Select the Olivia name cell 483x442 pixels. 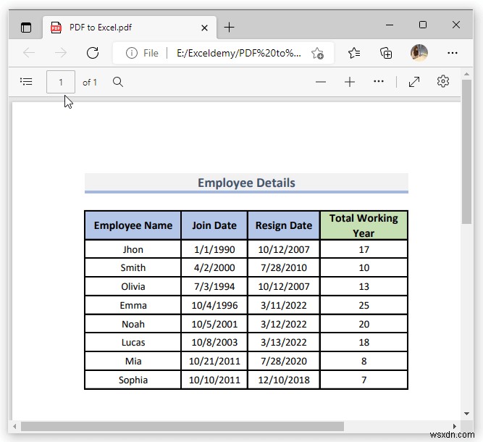[x=133, y=286]
